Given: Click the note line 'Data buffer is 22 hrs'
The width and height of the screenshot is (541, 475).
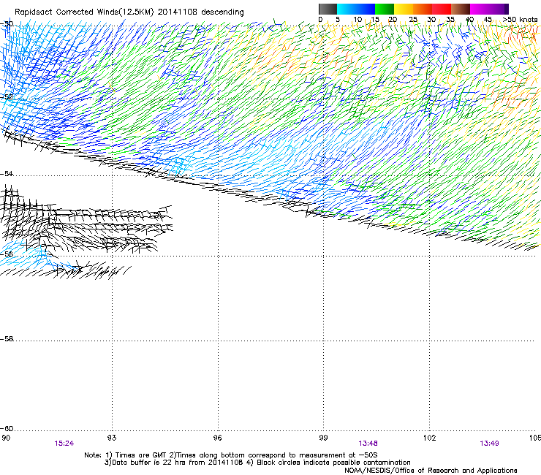Looking at the screenshot, I should [148, 463].
